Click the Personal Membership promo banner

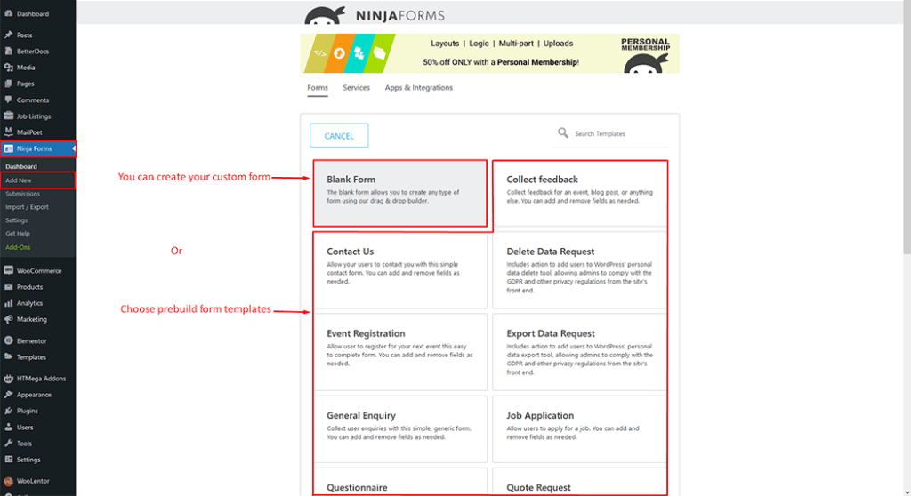490,53
